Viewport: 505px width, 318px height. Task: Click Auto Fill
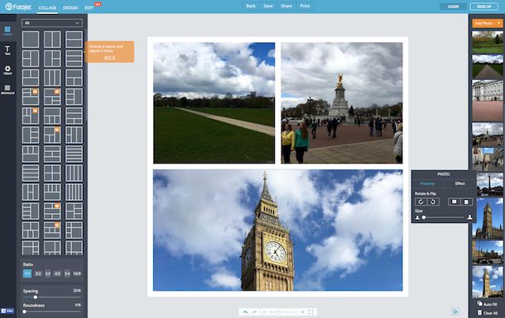(x=488, y=304)
